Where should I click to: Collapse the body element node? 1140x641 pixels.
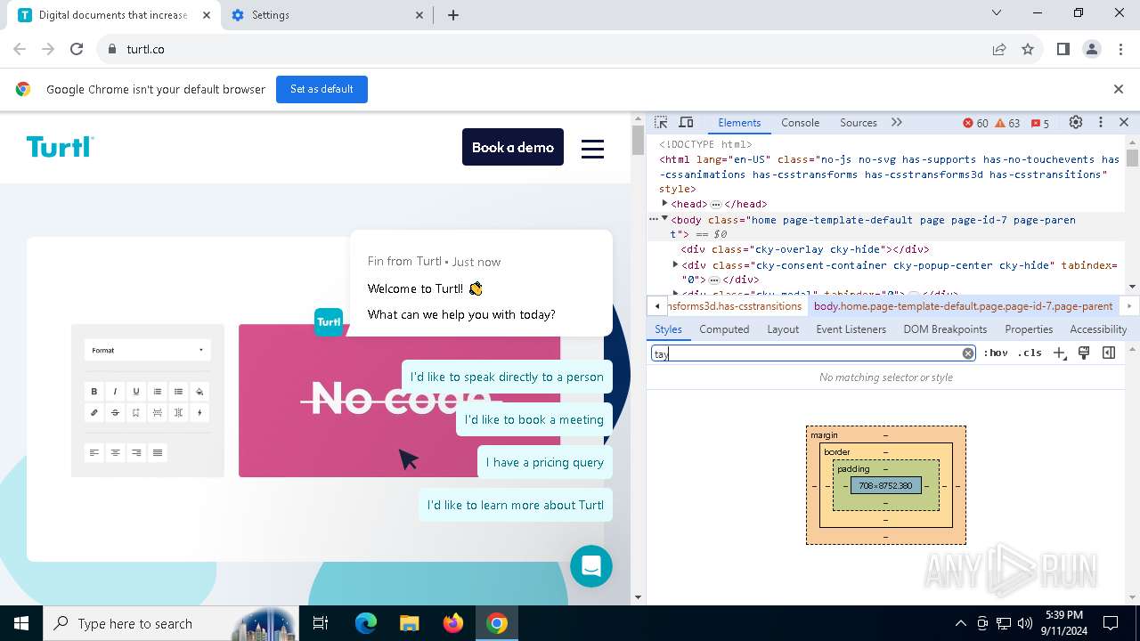click(x=664, y=219)
